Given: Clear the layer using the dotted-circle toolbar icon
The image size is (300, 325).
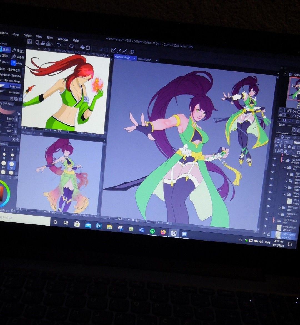Looking at the screenshot, I should (71, 46).
